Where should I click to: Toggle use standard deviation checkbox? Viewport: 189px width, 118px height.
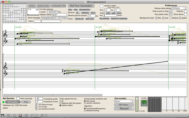pyautogui.click(x=36, y=109)
